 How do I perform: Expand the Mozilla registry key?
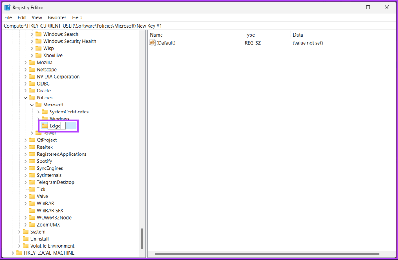[25, 62]
